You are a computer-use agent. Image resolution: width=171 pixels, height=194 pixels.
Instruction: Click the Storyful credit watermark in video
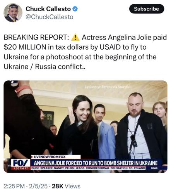(107, 87)
